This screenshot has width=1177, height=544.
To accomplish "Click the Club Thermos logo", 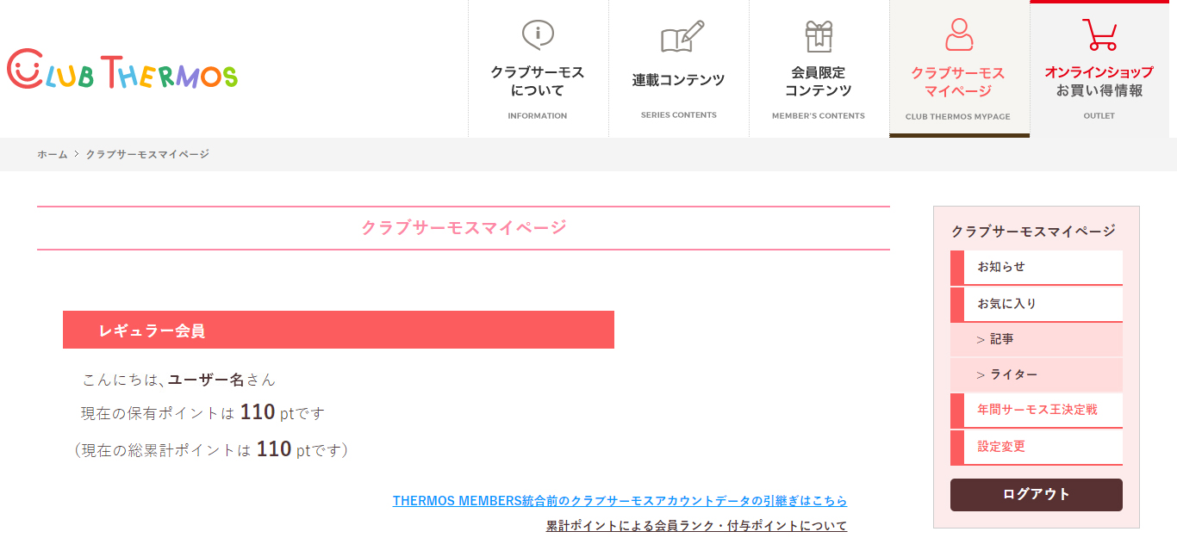I will [122, 69].
